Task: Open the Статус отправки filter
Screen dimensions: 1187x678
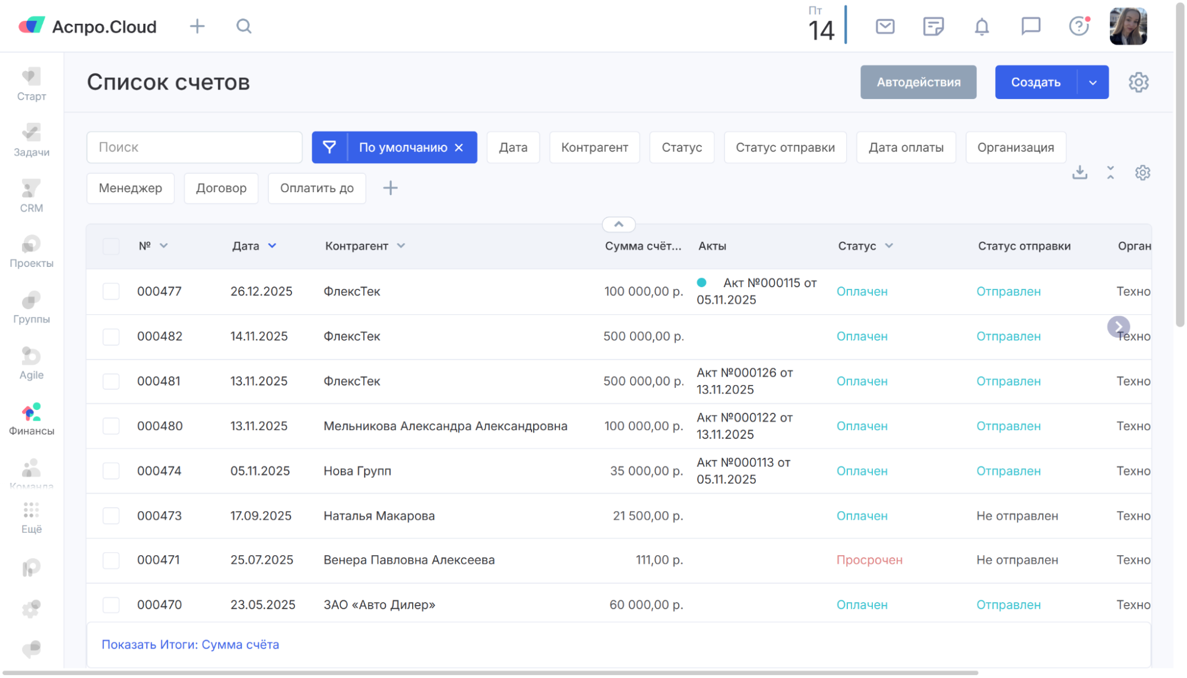Action: click(785, 148)
